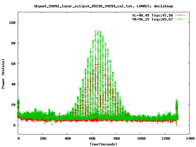This screenshot has height=147, width=196.
Task: Click the y-axis value 60
Action: click(x=13, y=64)
